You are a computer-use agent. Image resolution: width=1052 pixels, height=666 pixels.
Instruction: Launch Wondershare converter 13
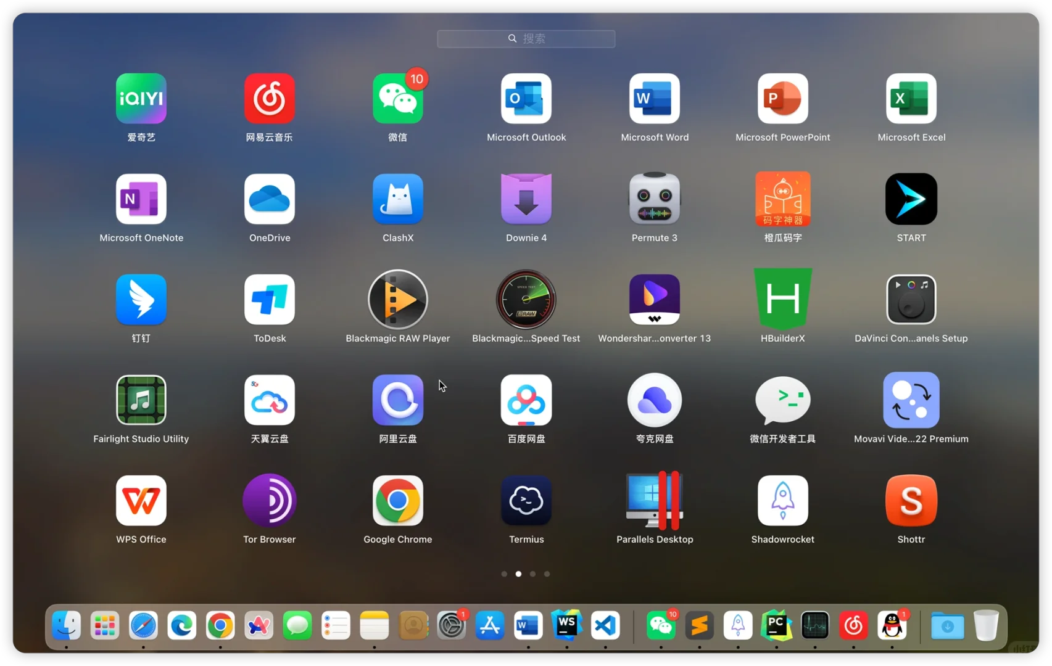[655, 300]
